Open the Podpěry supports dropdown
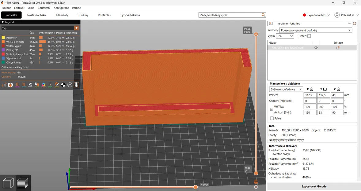 (x=316, y=30)
